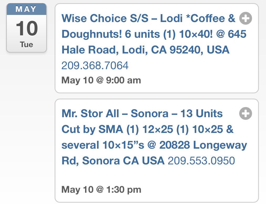This screenshot has width=266, height=204.
Task: Open the Mr. Stor All Sonora title link
Action: 154,137
